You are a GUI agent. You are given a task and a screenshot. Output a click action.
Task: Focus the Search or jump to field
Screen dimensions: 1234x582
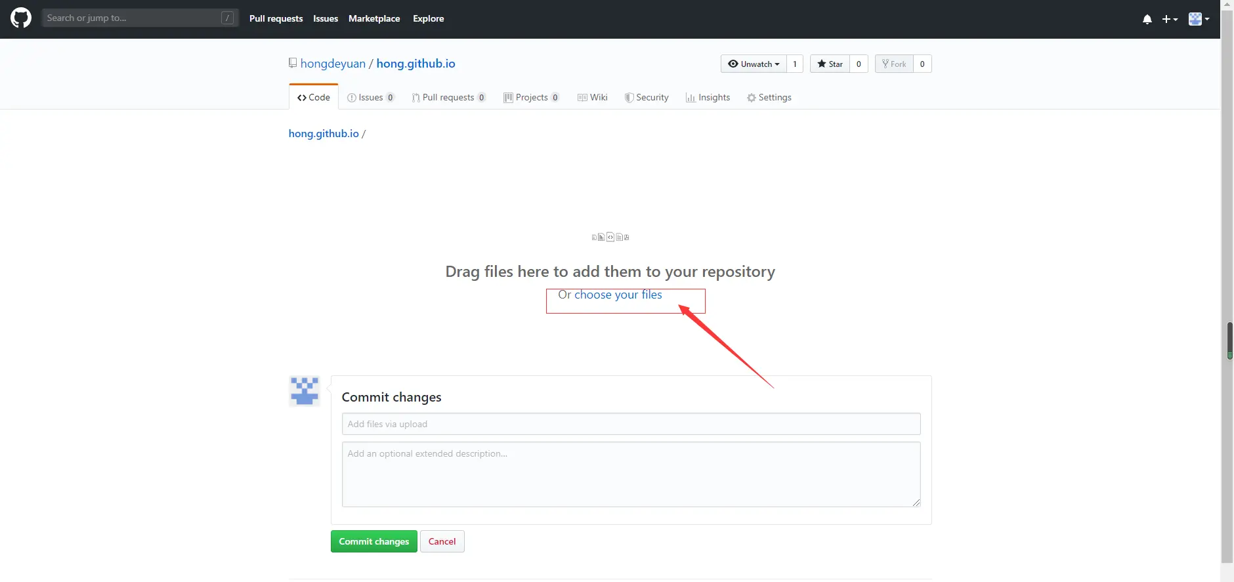coord(140,18)
